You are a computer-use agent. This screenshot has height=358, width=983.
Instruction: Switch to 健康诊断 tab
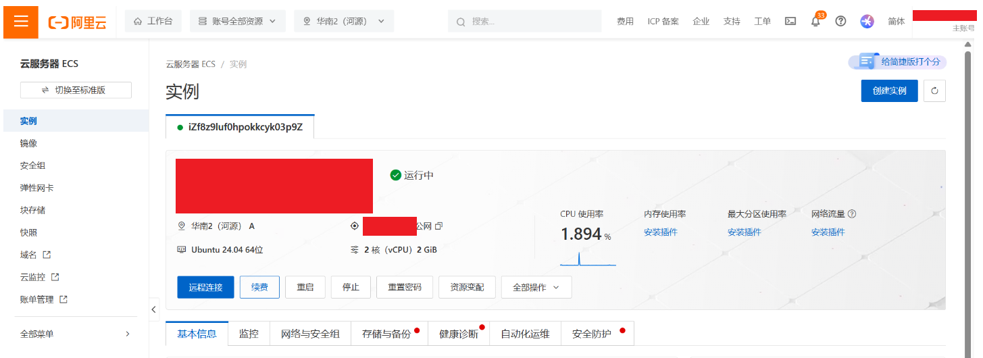tap(459, 334)
